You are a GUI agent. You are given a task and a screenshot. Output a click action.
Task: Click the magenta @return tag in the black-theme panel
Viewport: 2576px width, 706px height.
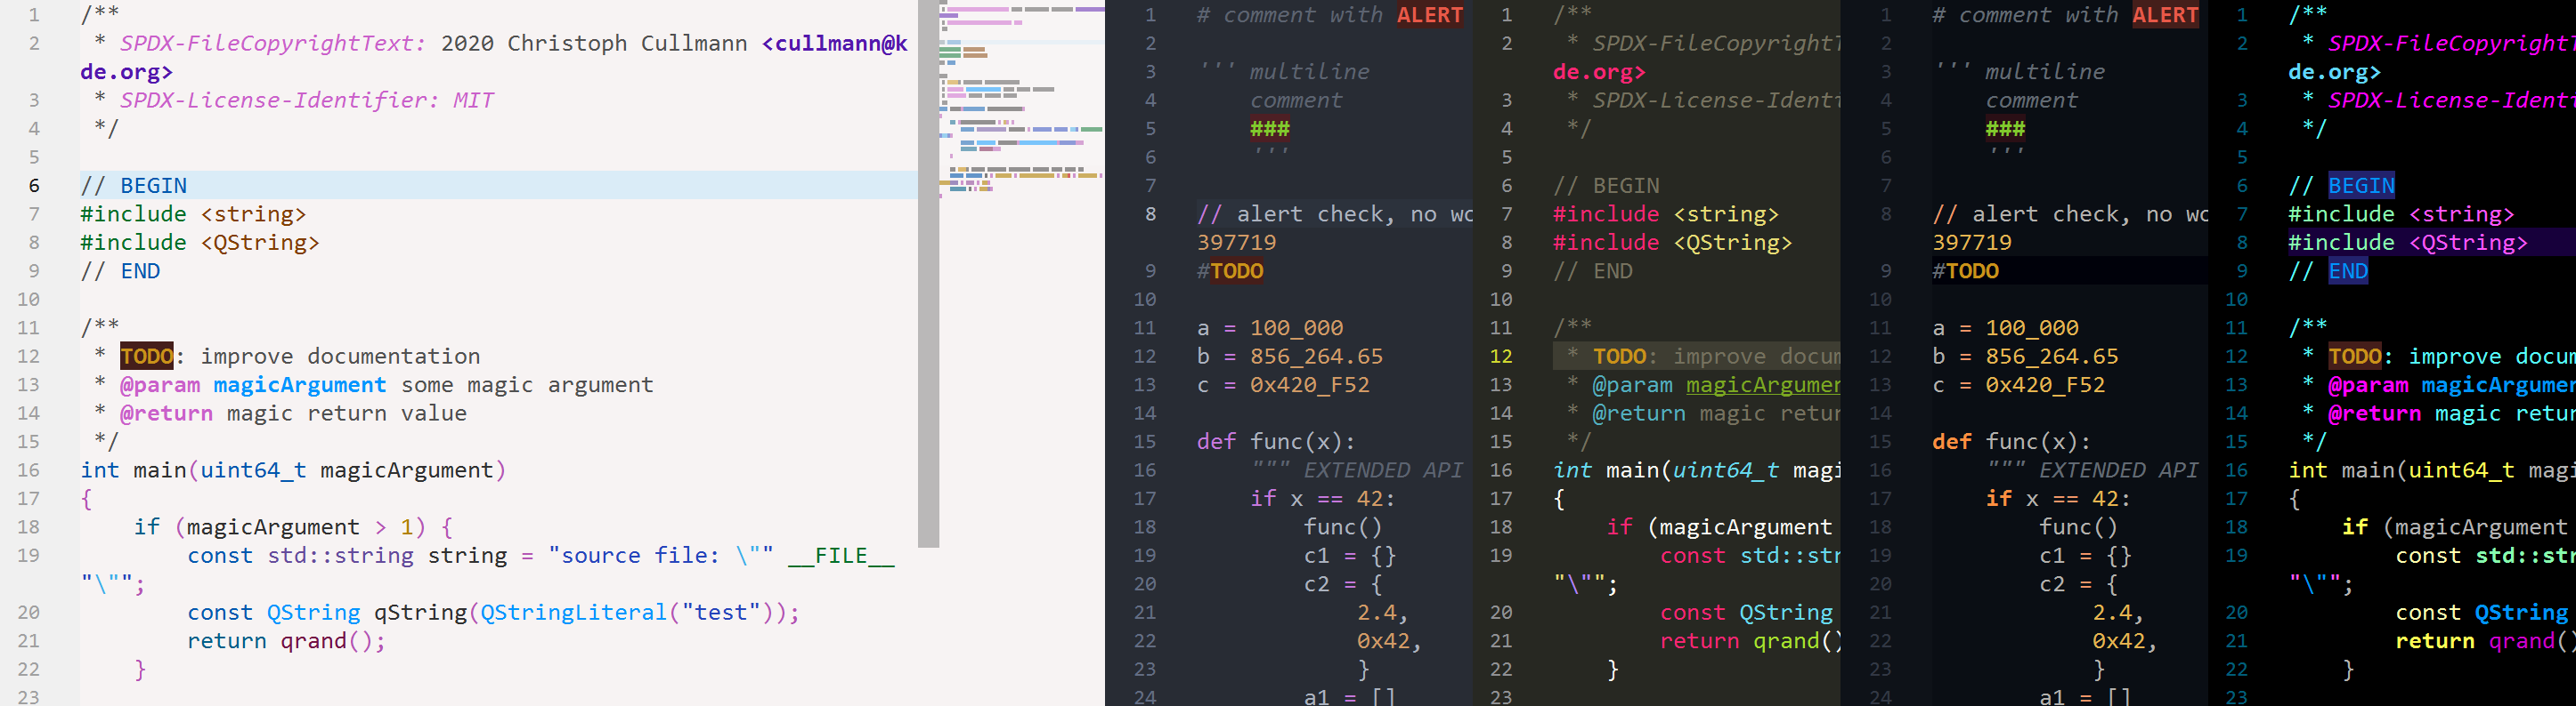pyautogui.click(x=2374, y=413)
